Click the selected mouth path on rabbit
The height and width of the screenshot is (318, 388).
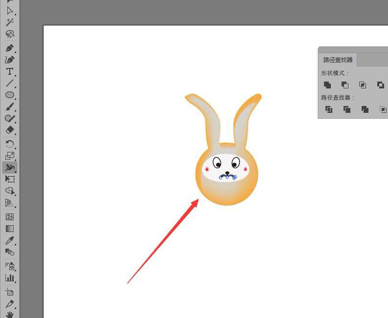tap(228, 176)
